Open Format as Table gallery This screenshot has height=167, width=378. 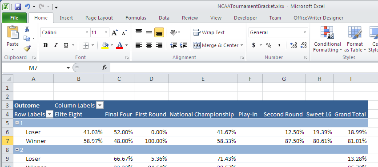click(x=354, y=39)
